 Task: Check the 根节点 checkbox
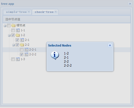(9, 25)
